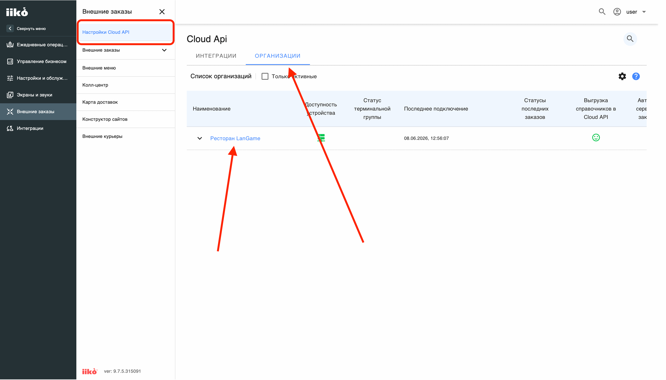Click the green device availability server icon
The image size is (666, 380).
[x=321, y=138]
